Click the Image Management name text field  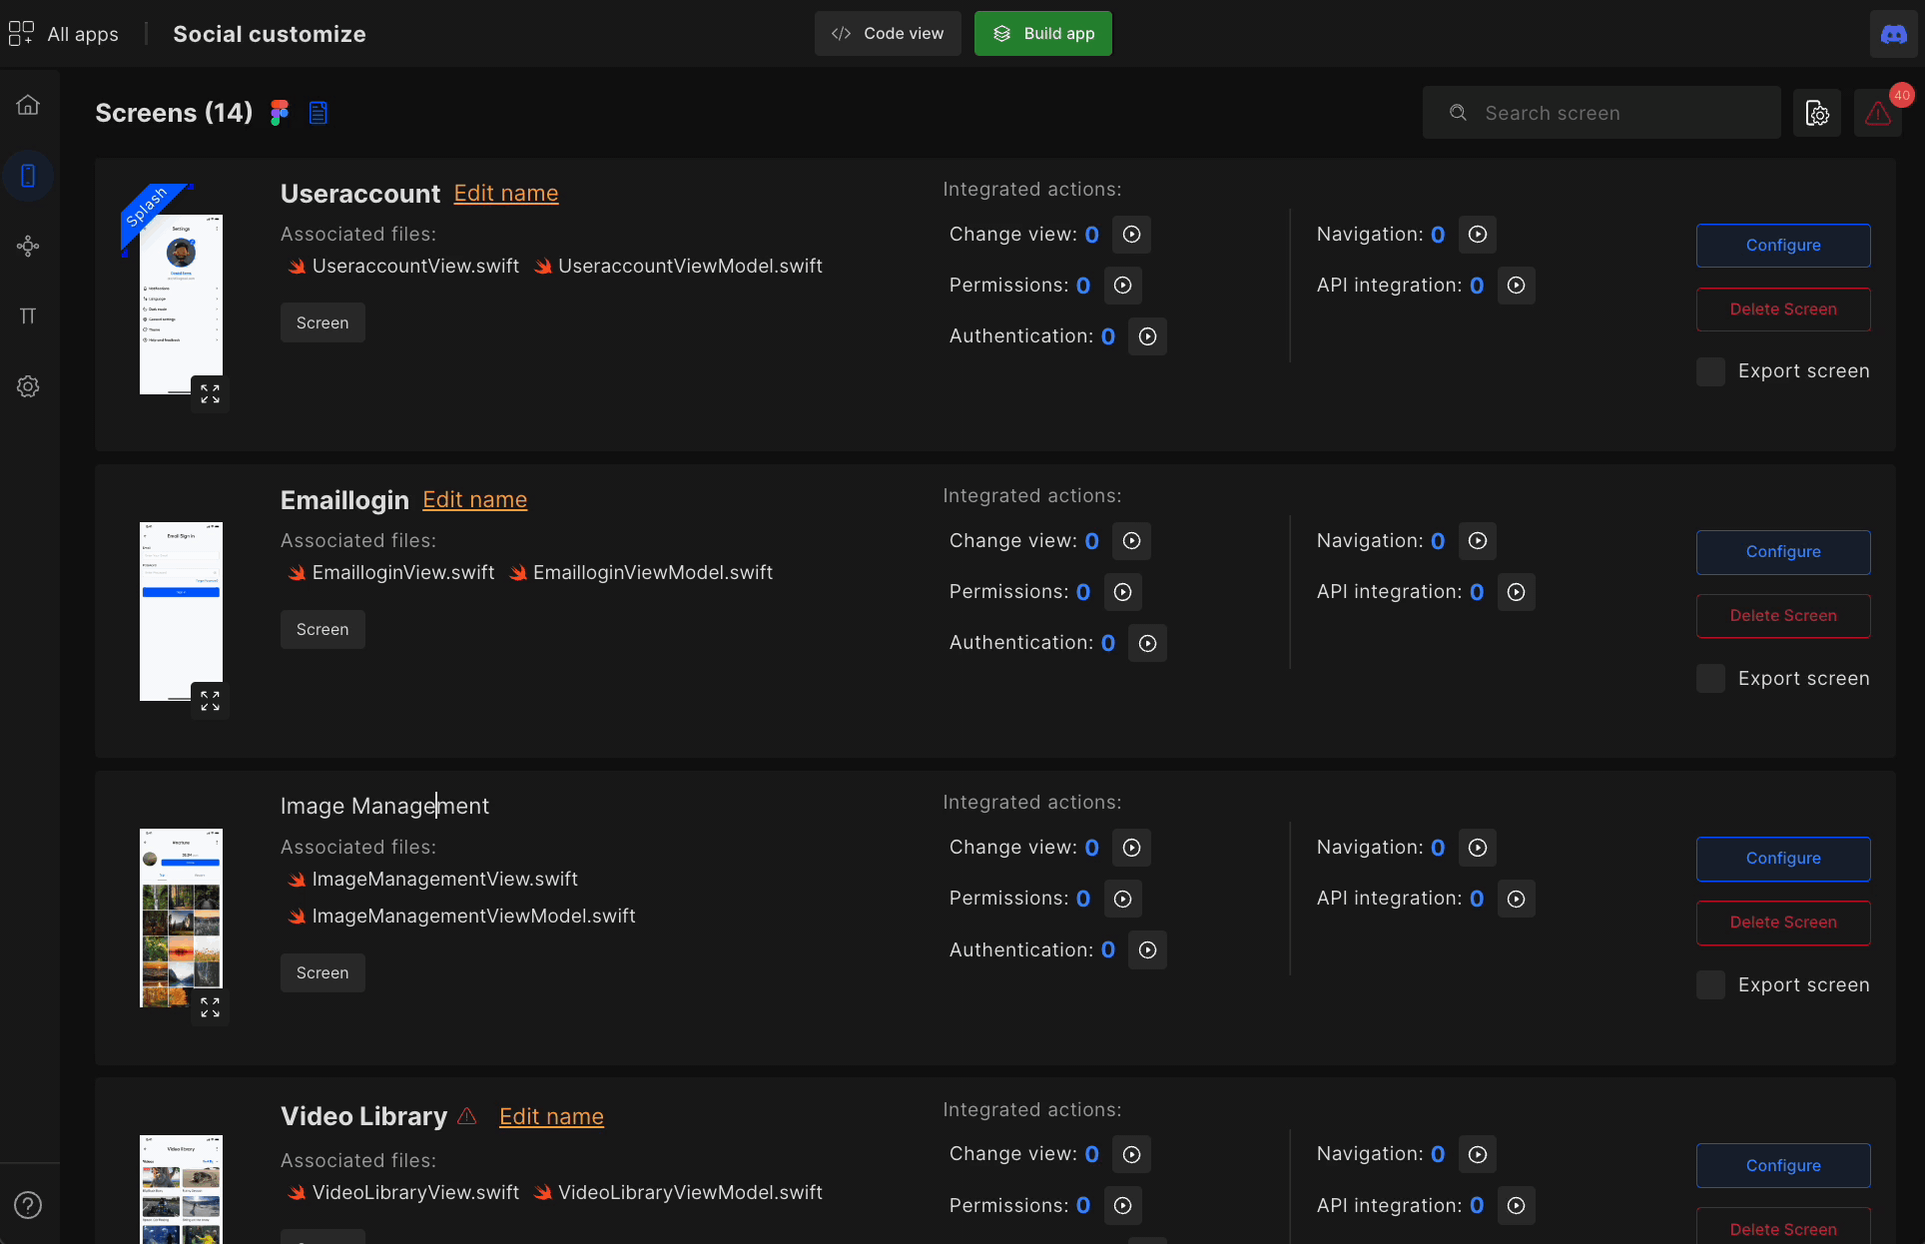[x=385, y=806]
